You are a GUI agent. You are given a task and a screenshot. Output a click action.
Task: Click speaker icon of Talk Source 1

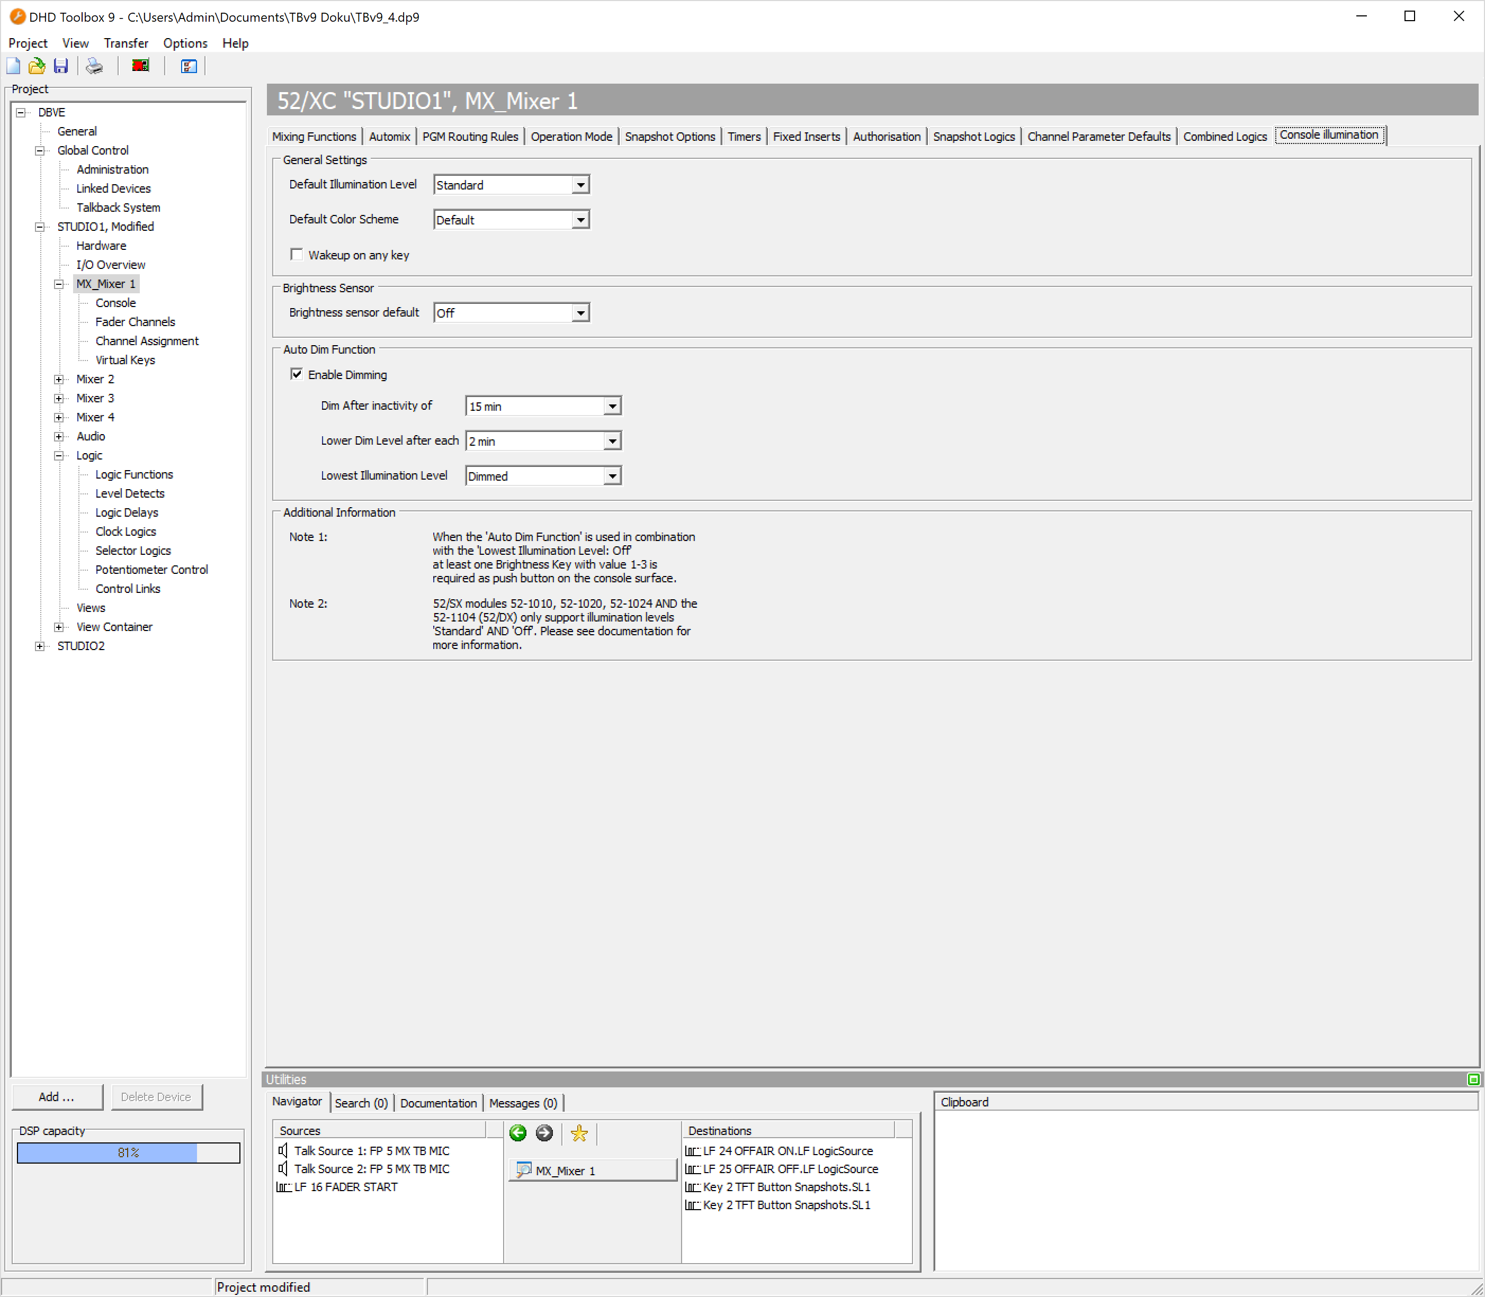(x=283, y=1150)
